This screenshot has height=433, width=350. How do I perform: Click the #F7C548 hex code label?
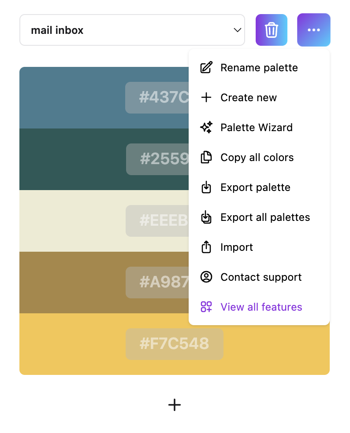(175, 344)
